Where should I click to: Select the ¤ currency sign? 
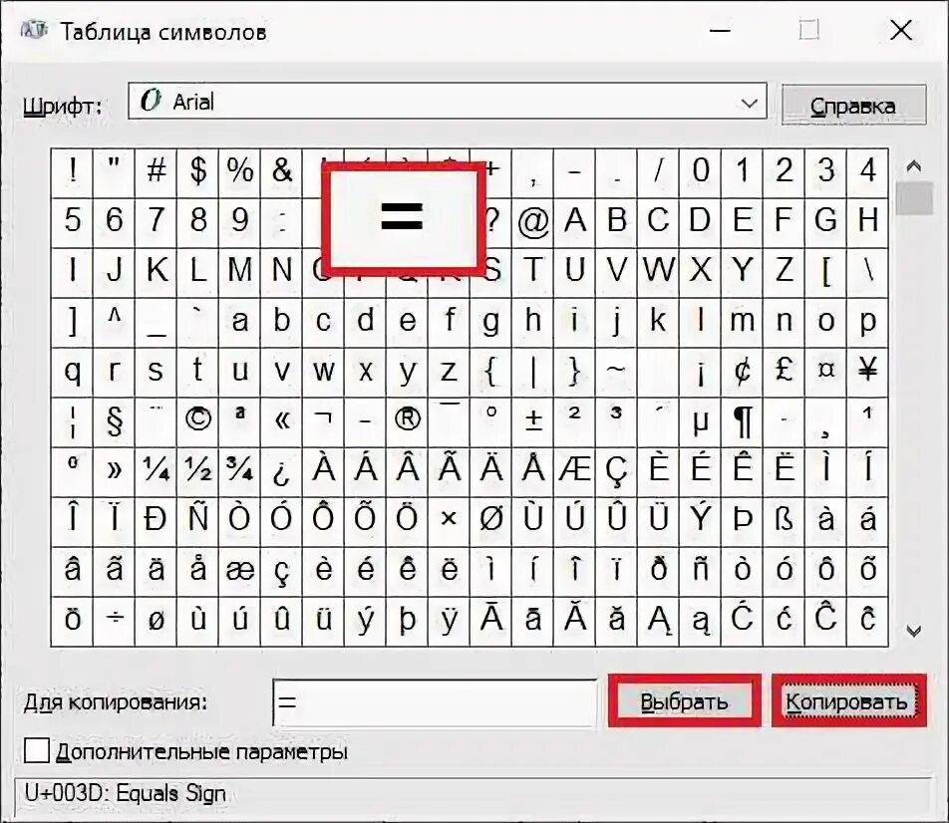tap(825, 373)
